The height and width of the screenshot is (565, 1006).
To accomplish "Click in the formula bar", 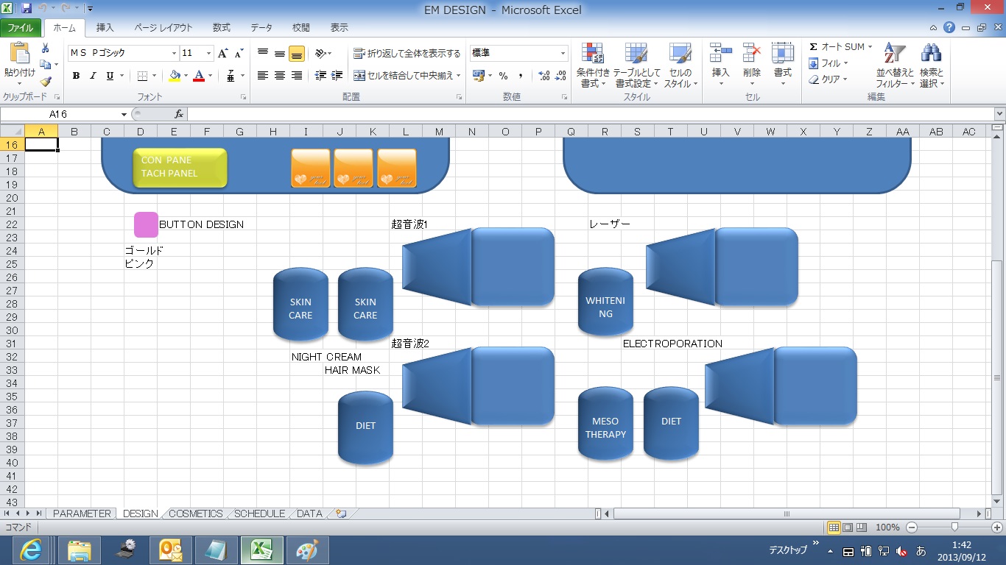I will coord(590,115).
